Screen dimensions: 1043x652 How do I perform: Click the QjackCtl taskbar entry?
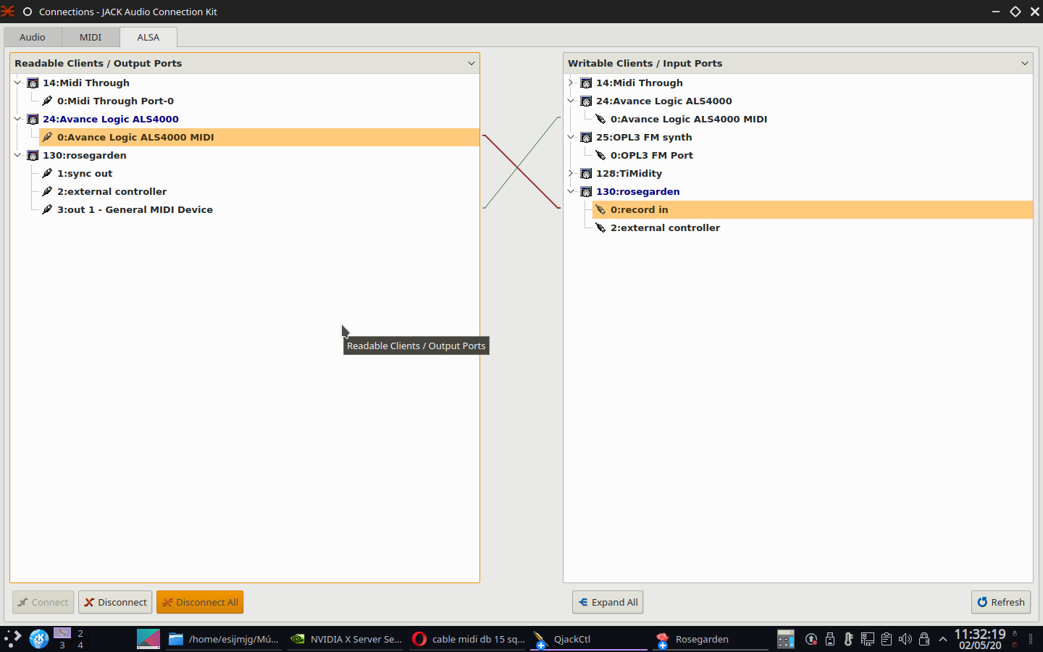(589, 639)
